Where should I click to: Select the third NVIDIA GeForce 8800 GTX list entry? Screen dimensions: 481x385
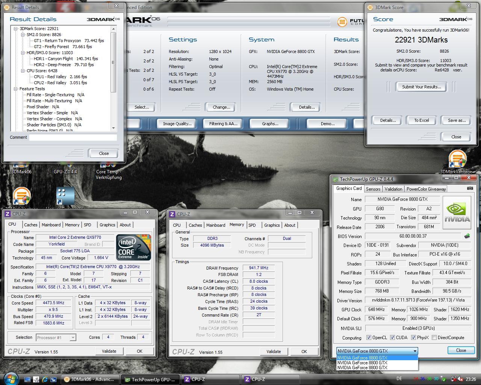(x=377, y=368)
